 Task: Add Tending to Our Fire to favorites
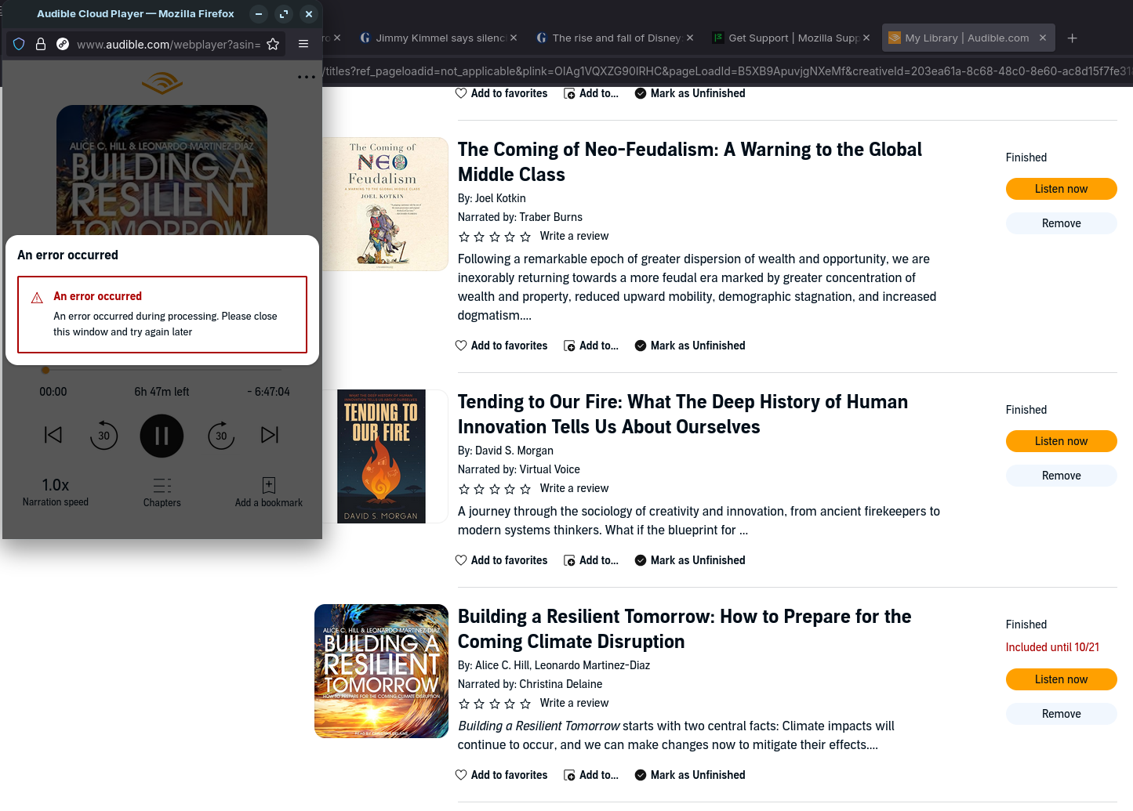click(502, 560)
